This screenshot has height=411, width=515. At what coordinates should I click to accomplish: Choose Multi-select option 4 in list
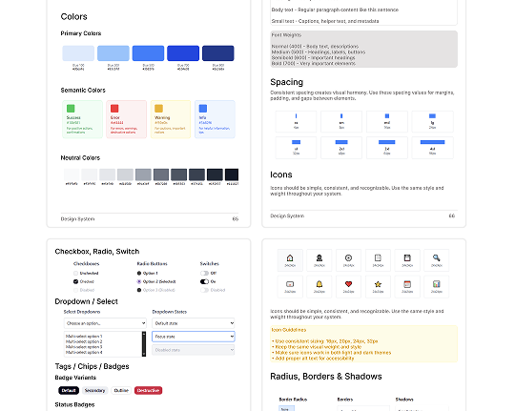[84, 352]
